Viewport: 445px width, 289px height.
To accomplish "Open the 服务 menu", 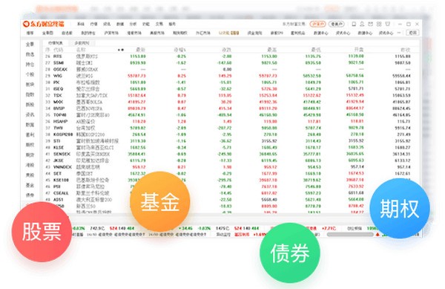I will tap(172, 25).
